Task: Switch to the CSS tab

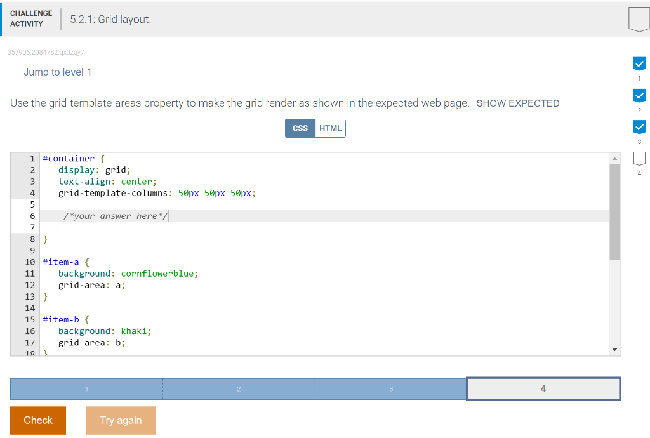Action: [x=300, y=128]
